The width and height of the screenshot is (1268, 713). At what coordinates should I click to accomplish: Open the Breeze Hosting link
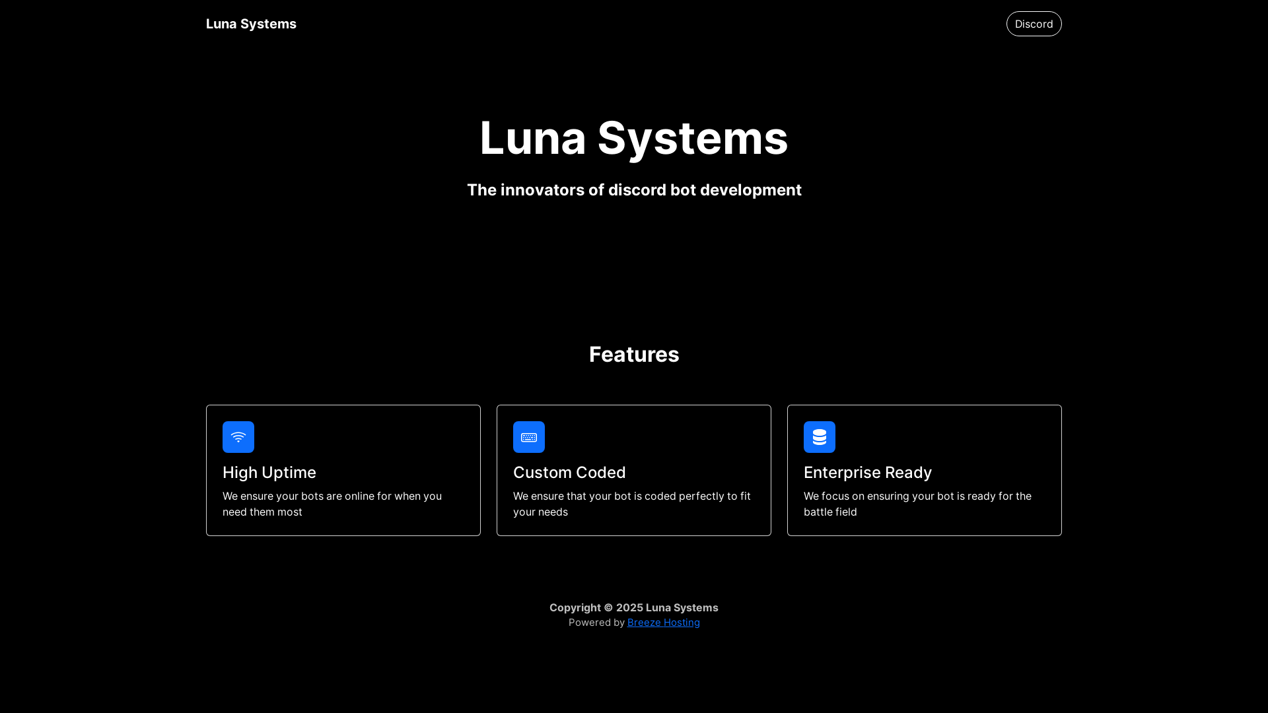664,623
